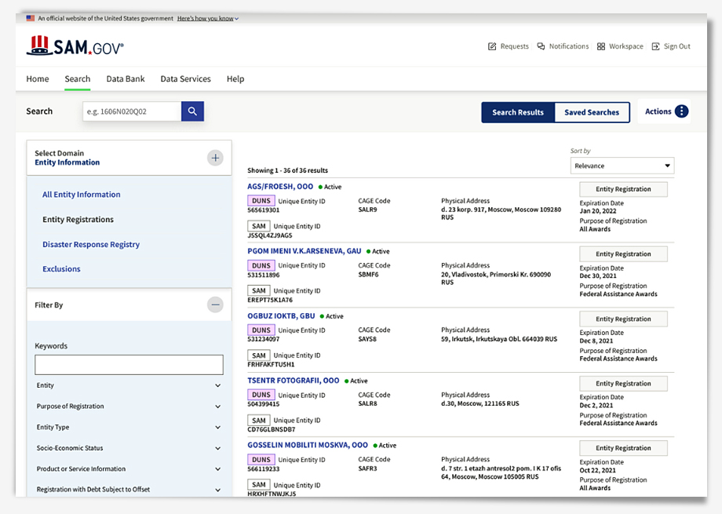
Task: Open the Actions three-dot menu icon
Action: [681, 111]
